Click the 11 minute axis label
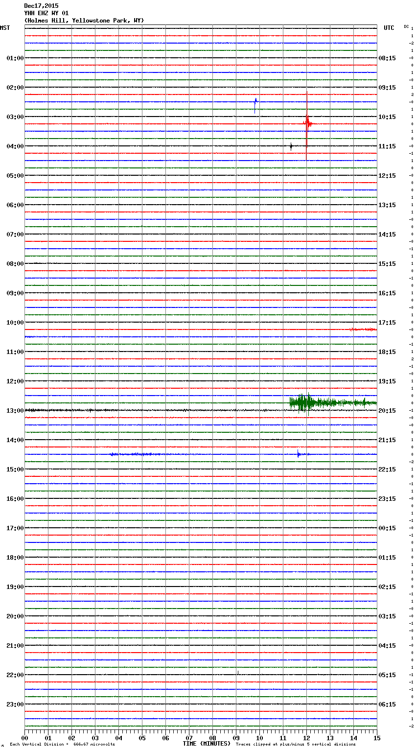 point(283,738)
